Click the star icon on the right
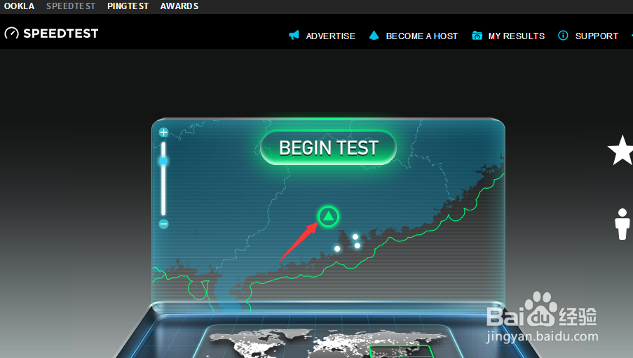 point(621,150)
